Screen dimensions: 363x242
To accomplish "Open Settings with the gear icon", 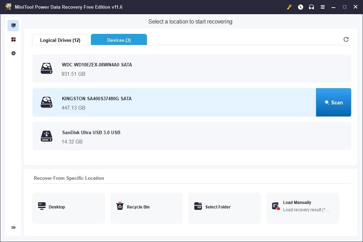I will 13,53.
